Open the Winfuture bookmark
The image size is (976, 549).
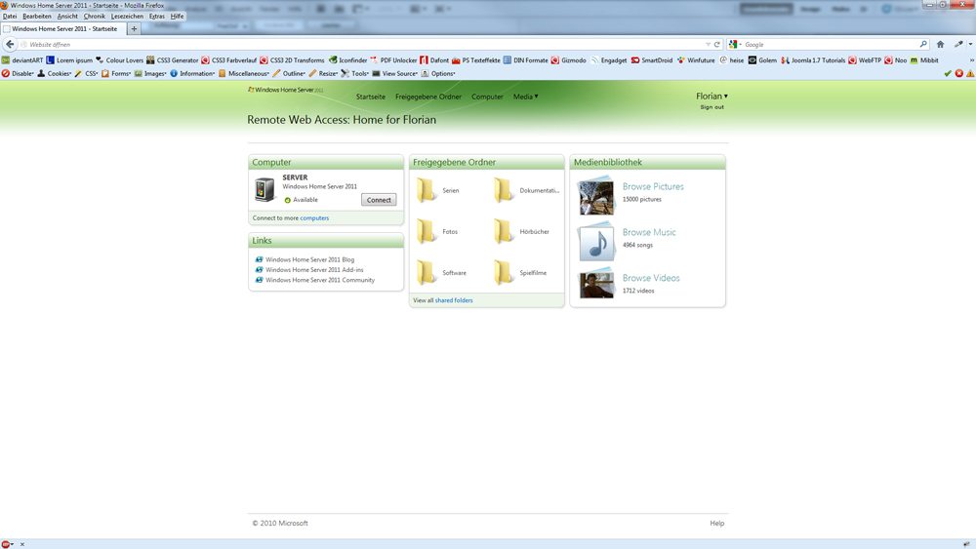(696, 60)
